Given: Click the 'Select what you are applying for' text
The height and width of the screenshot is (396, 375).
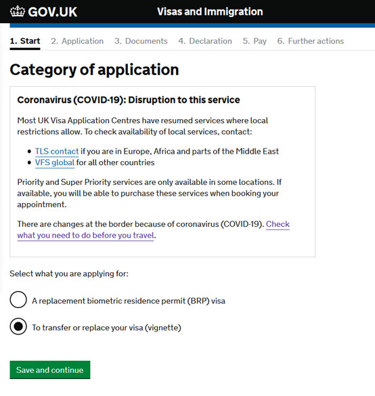Looking at the screenshot, I should pos(69,273).
